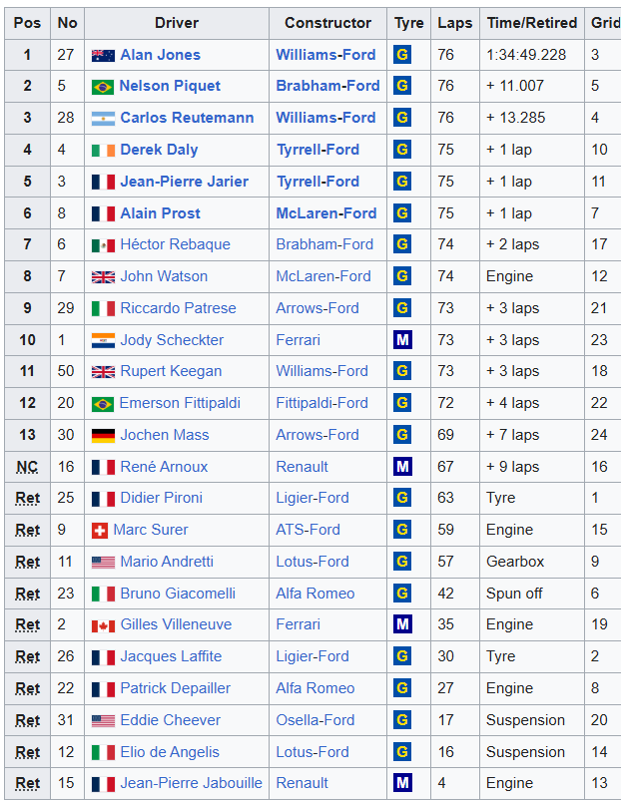The width and height of the screenshot is (621, 800).
Task: Click the NC abbreviation in René Arnoux row
Action: click(x=27, y=466)
